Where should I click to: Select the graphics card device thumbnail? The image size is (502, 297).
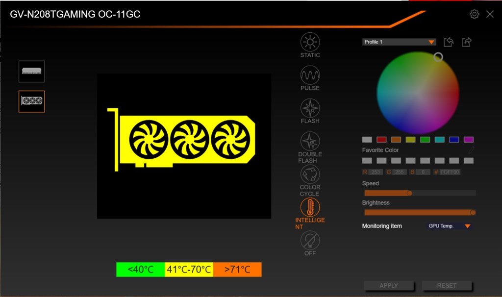pyautogui.click(x=32, y=101)
